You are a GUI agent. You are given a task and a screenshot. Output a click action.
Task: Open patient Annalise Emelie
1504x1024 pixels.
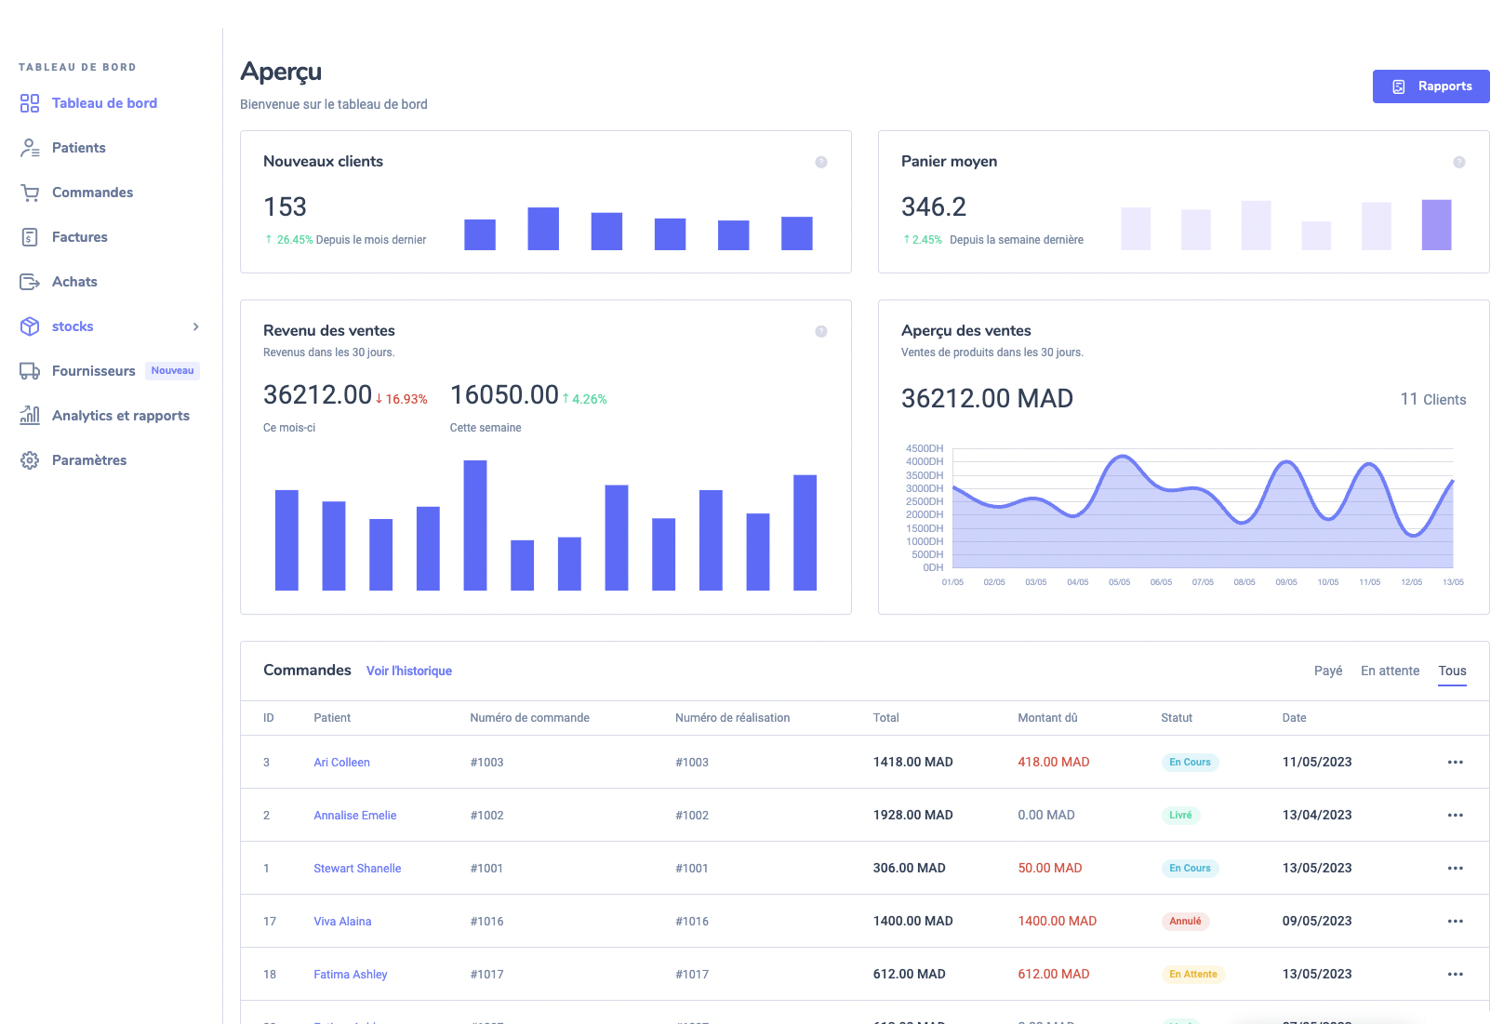tap(354, 815)
